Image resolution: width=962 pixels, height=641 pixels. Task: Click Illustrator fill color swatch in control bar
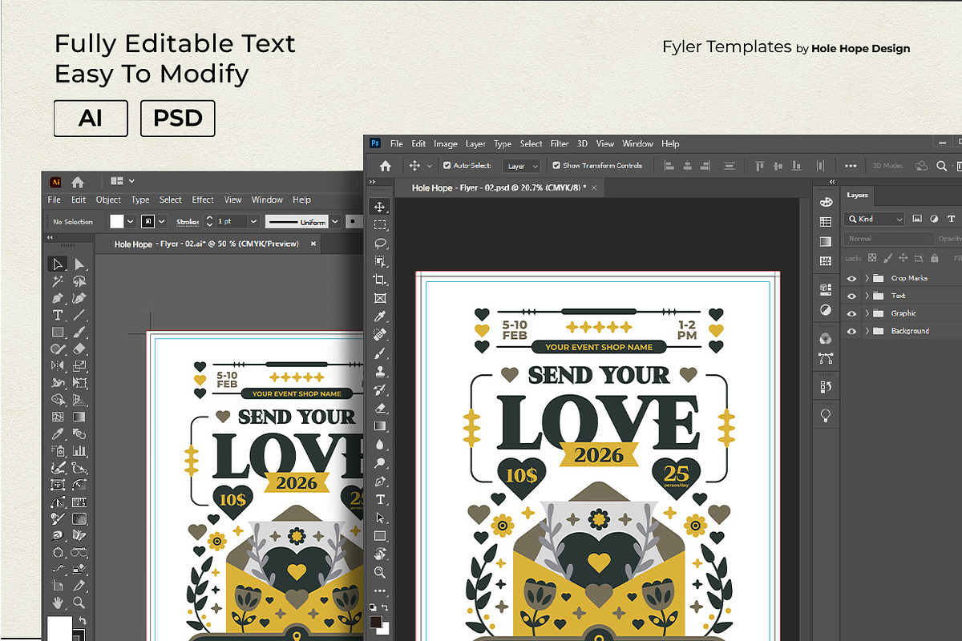click(117, 221)
